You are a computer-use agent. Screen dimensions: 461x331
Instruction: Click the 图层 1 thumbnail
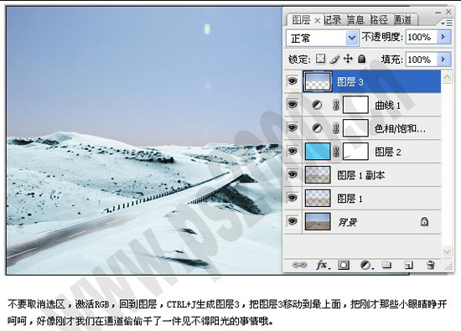click(318, 198)
